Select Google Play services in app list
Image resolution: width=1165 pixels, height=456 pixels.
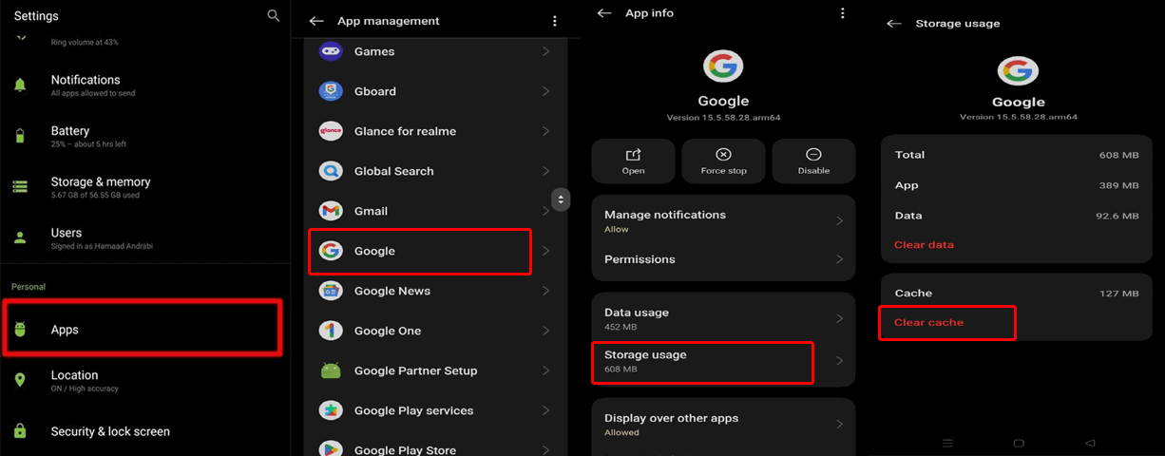point(436,410)
